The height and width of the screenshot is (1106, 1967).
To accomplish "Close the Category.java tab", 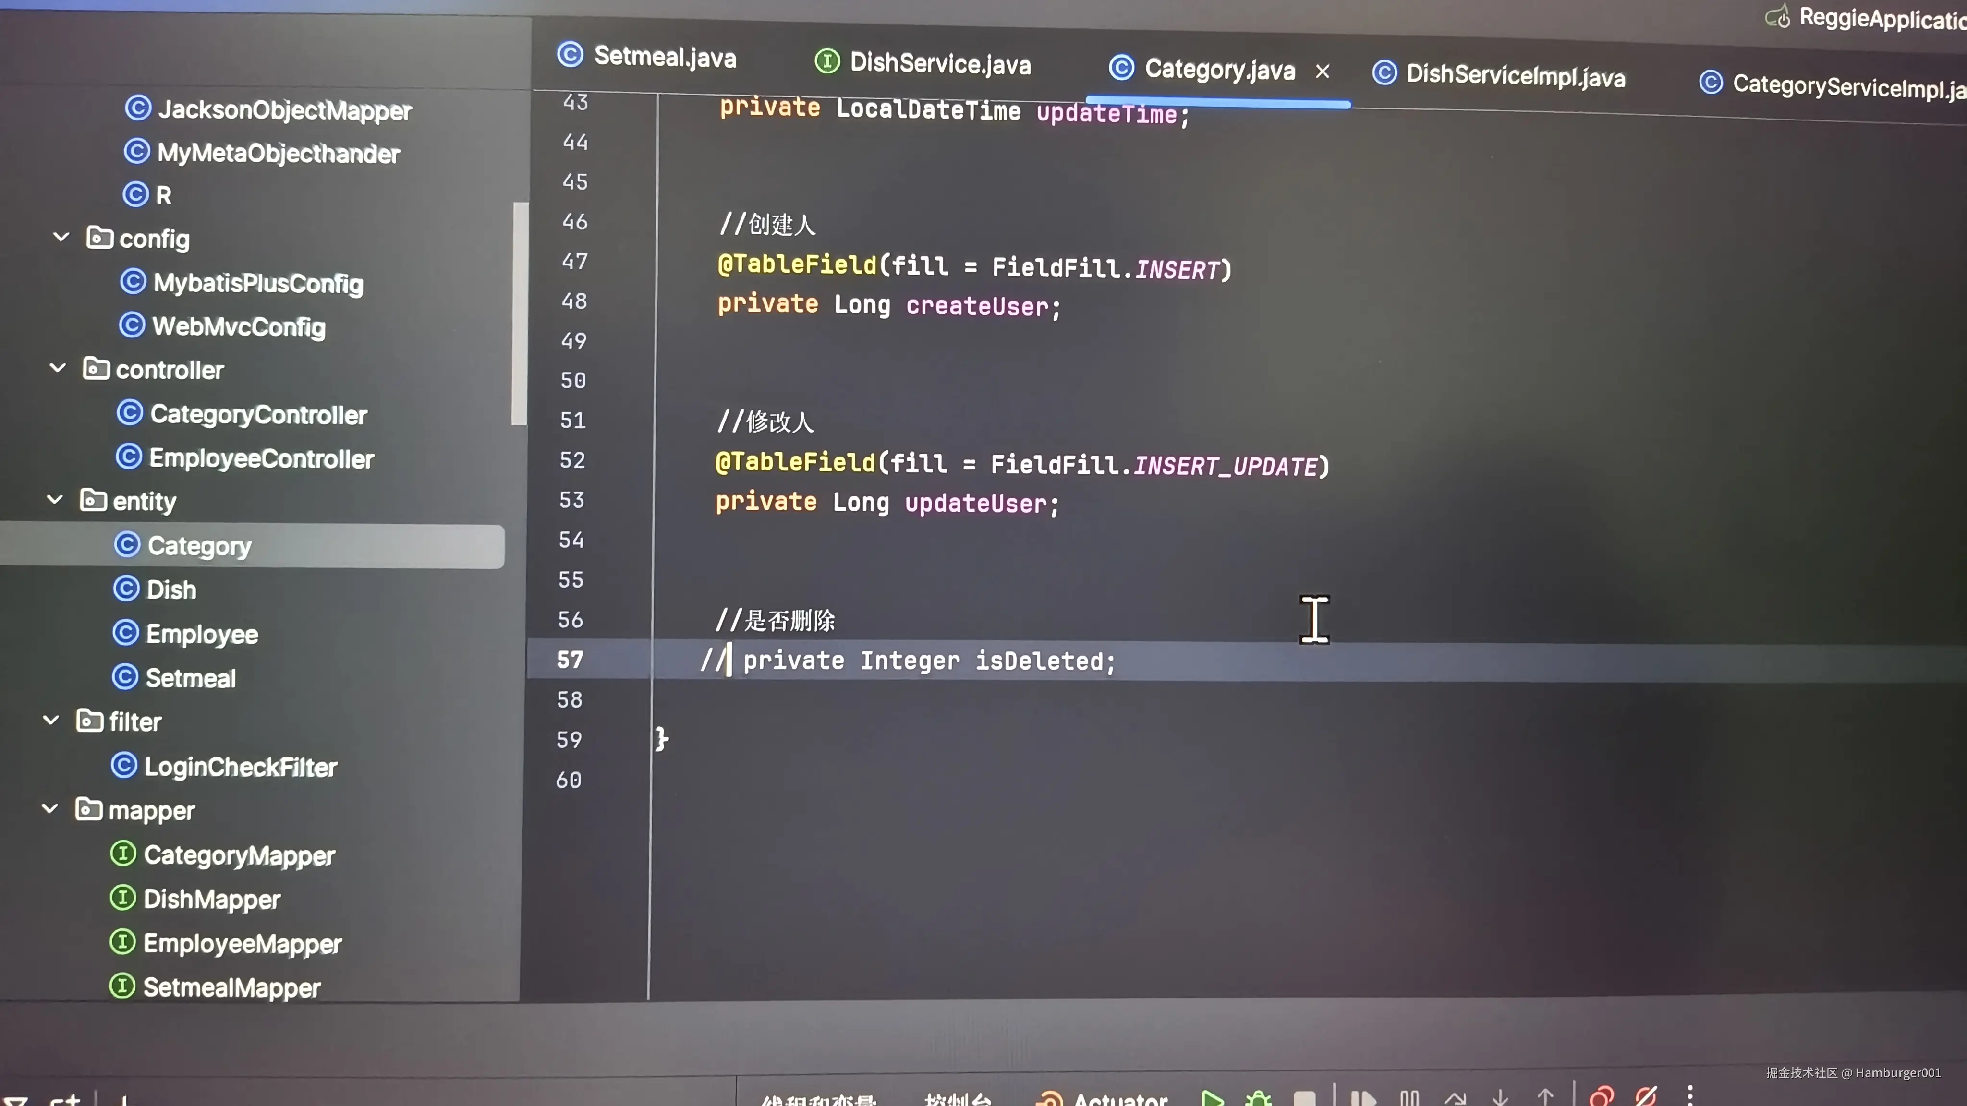I will click(x=1323, y=72).
